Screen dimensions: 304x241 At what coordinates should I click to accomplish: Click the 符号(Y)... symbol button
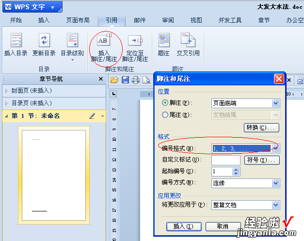tap(262, 160)
